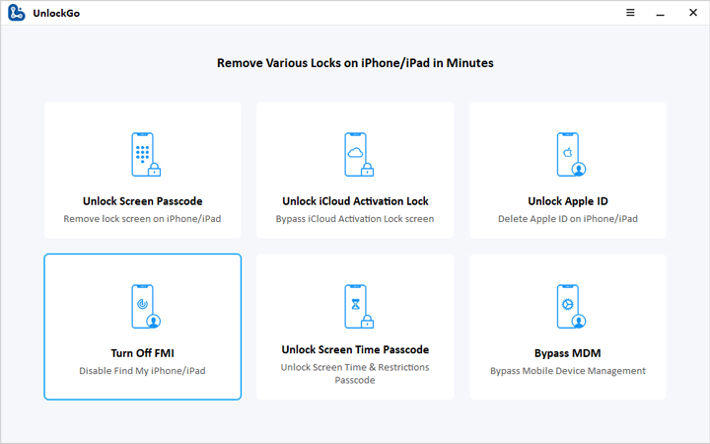Viewport: 710px width, 444px height.
Task: Click 'Disable Find My iPhone/iPad' description
Action: 143,371
